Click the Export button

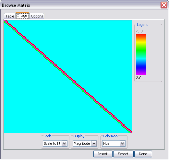click(x=123, y=154)
